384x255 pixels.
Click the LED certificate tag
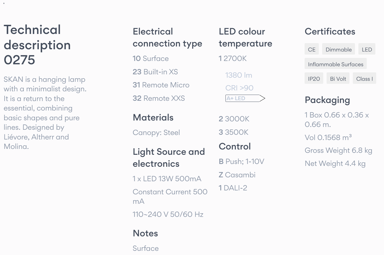[x=367, y=50]
